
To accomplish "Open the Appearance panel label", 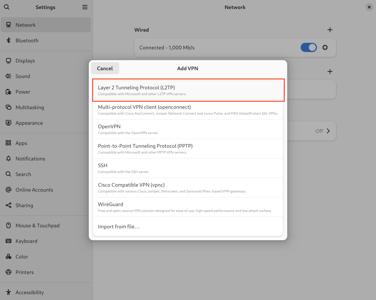I will [x=29, y=123].
